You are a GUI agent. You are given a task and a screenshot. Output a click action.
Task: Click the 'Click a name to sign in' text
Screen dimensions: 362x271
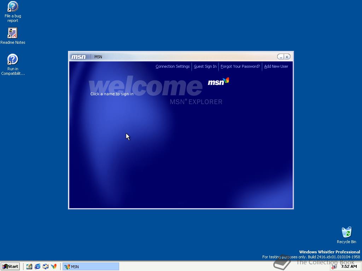click(112, 94)
